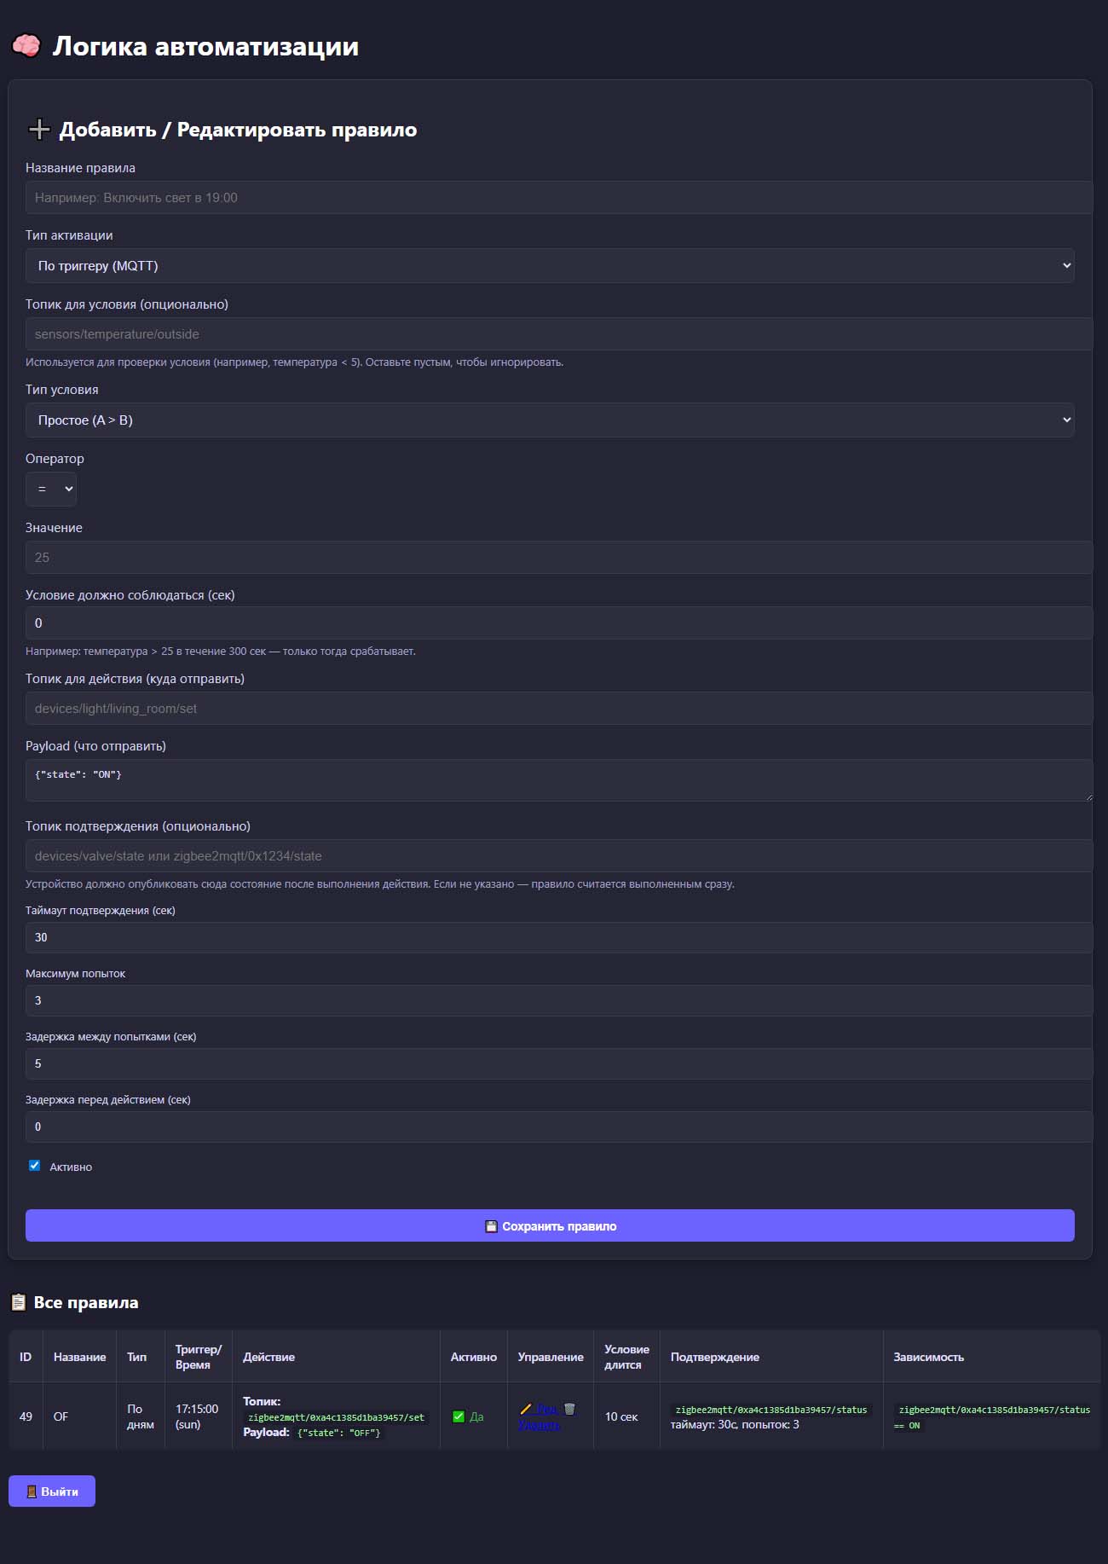Image resolution: width=1108 pixels, height=1564 pixels.
Task: Click the brain icon beside the page title
Action: pos(26,45)
